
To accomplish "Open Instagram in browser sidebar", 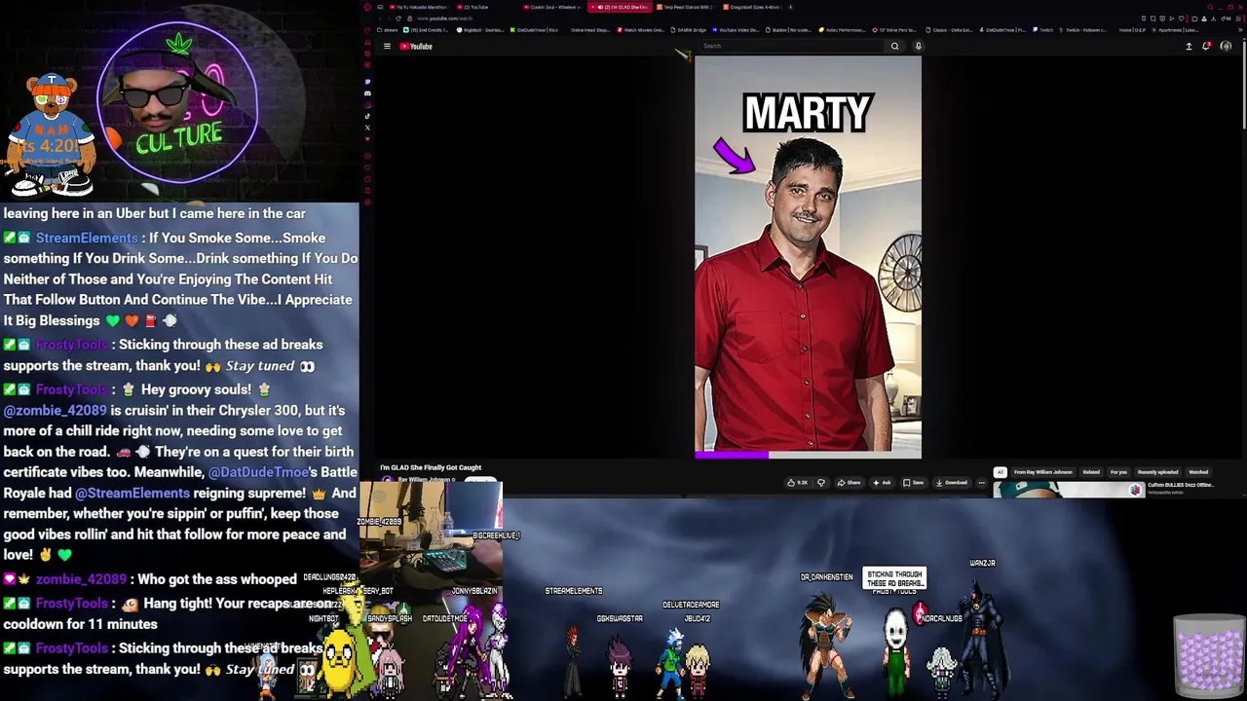I will 367,104.
